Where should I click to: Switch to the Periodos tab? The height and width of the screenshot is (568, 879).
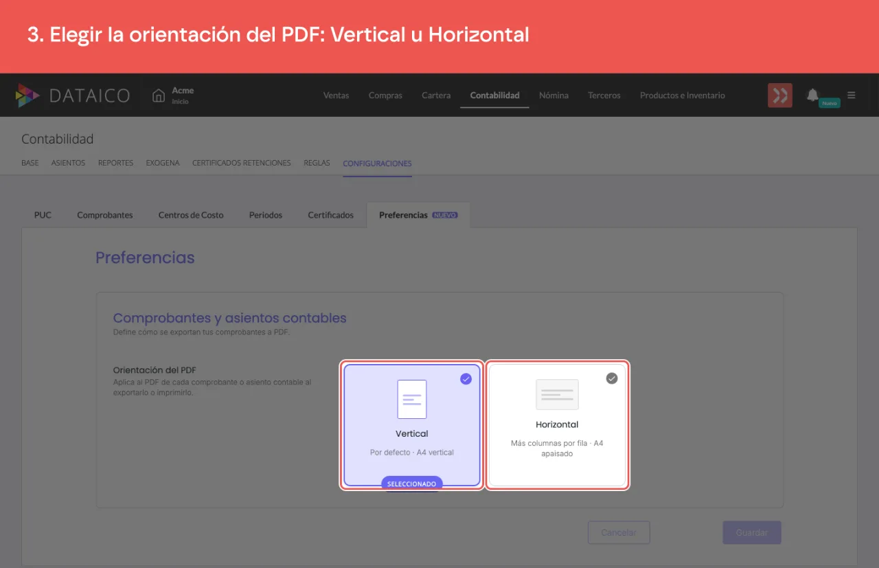click(266, 215)
